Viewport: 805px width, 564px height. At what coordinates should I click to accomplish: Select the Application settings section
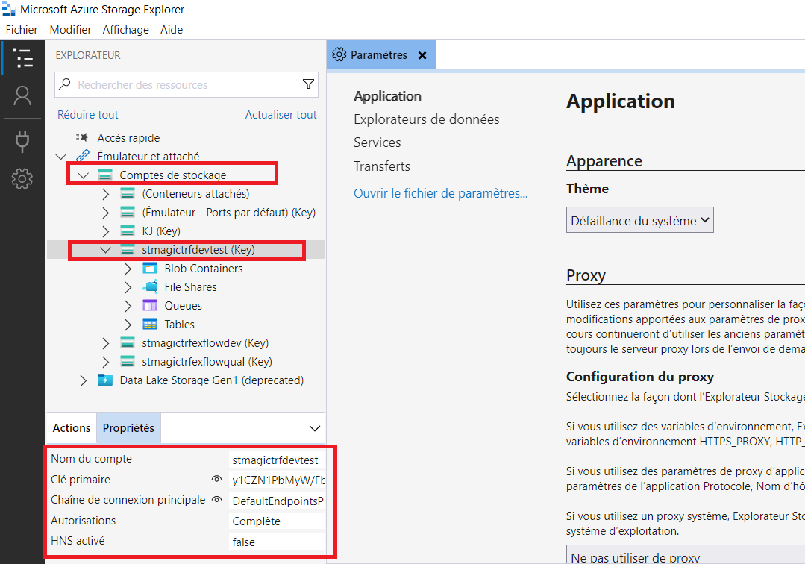[x=388, y=96]
